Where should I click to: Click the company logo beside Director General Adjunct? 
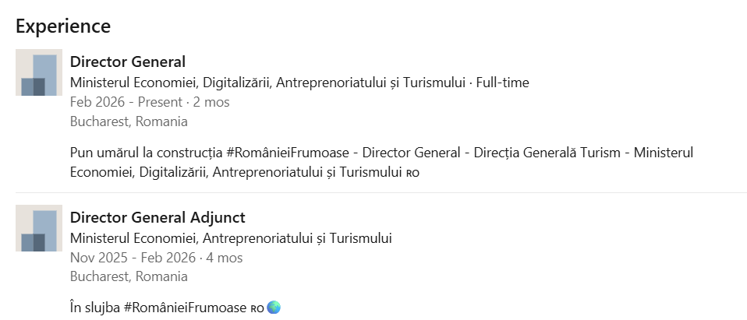pos(39,228)
